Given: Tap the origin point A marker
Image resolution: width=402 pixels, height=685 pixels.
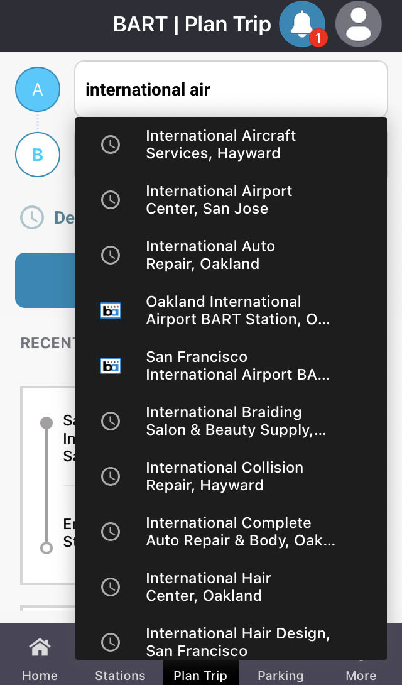Looking at the screenshot, I should coord(38,89).
